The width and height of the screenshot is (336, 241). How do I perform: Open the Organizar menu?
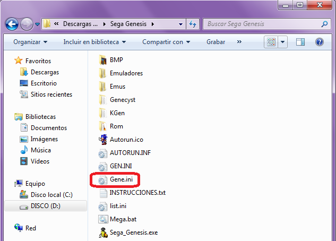tap(30, 42)
